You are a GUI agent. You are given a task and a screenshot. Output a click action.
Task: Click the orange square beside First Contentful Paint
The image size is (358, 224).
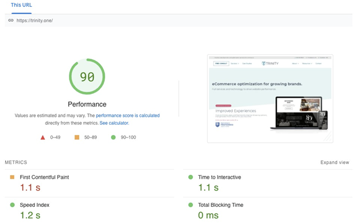[12, 177]
